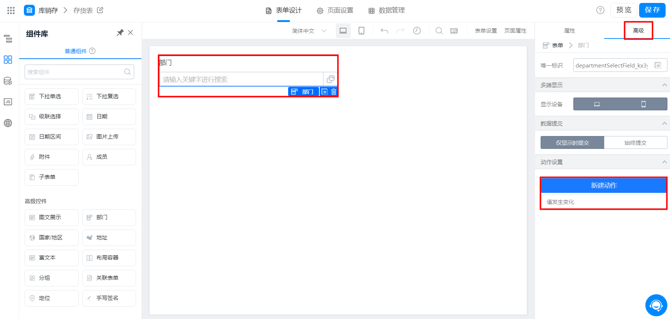Open the JS actions sidebar icon

pos(8,102)
